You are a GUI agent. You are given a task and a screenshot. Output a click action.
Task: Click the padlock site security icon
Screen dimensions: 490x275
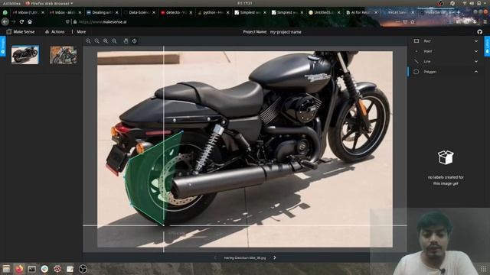[x=75, y=22]
